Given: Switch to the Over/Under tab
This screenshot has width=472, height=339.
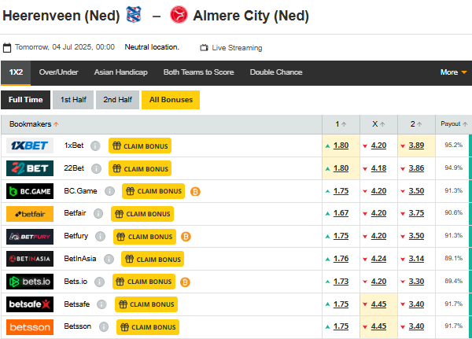Looking at the screenshot, I should click(59, 72).
